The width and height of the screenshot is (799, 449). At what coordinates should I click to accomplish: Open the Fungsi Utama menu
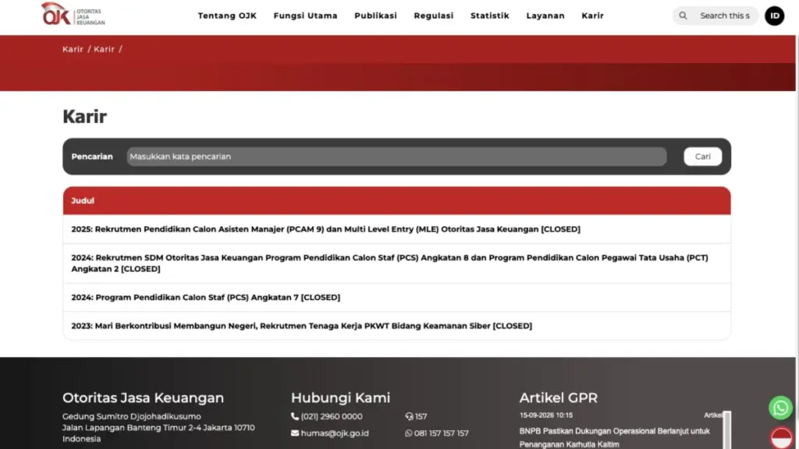point(305,16)
